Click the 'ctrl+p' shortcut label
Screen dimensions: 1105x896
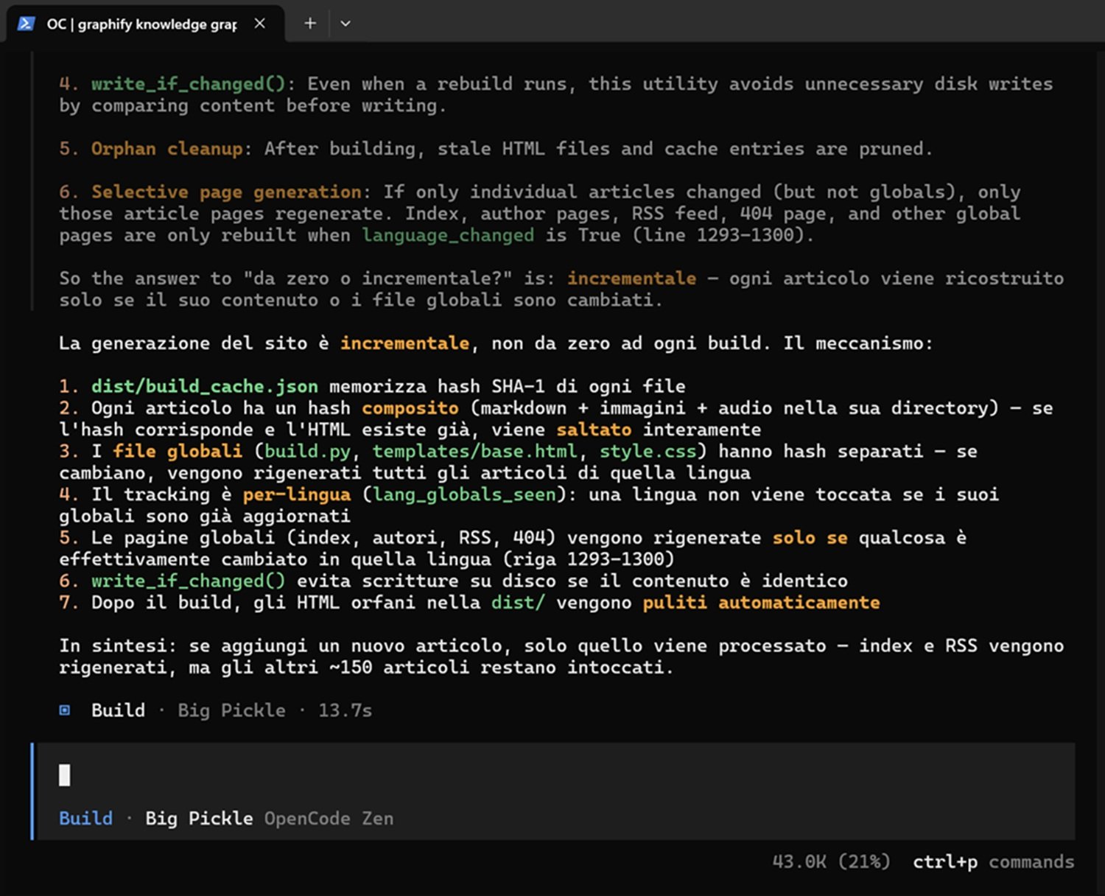945,862
